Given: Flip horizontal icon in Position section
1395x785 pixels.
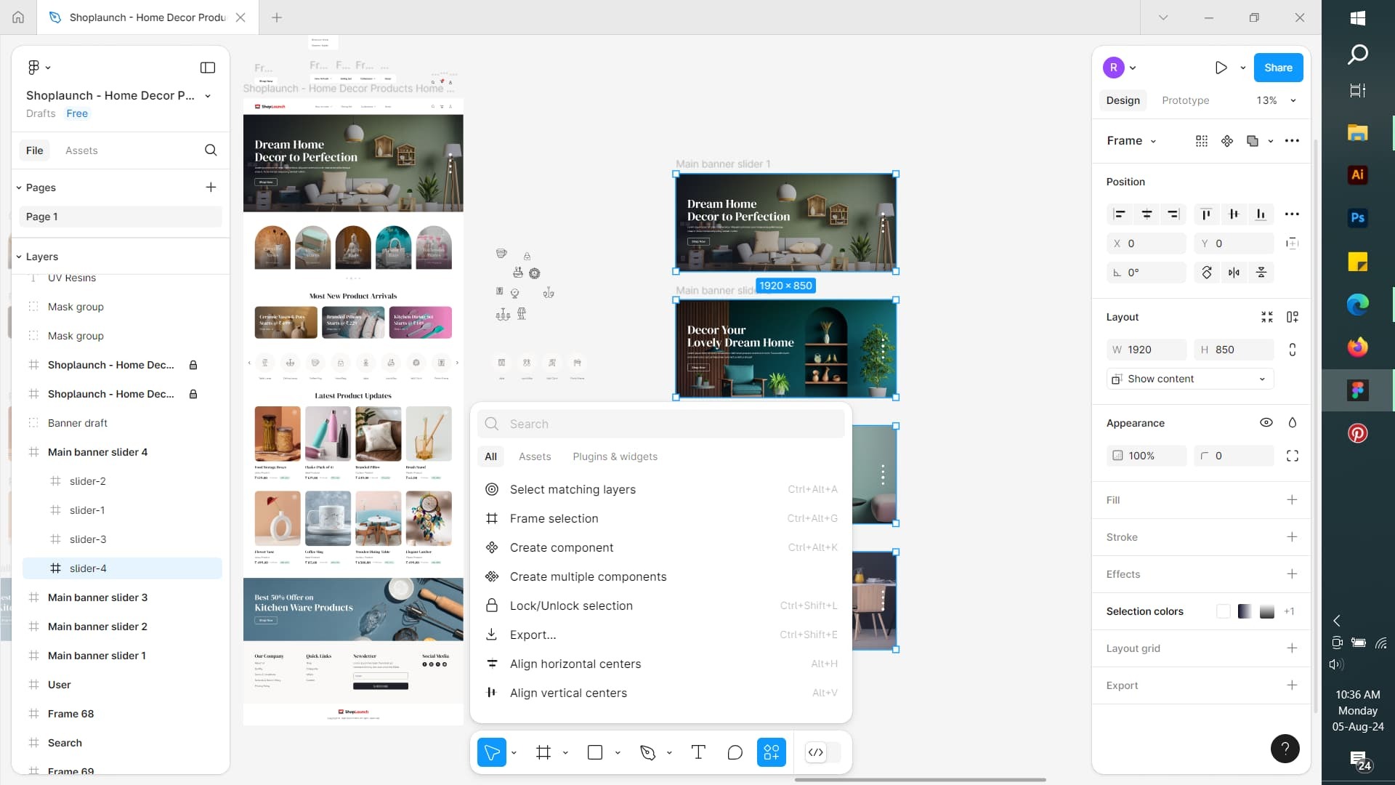Looking at the screenshot, I should point(1234,273).
